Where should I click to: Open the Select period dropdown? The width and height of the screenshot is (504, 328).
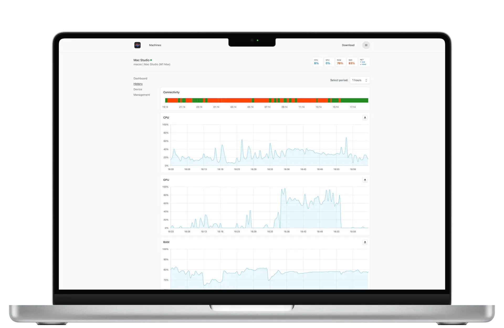point(359,80)
